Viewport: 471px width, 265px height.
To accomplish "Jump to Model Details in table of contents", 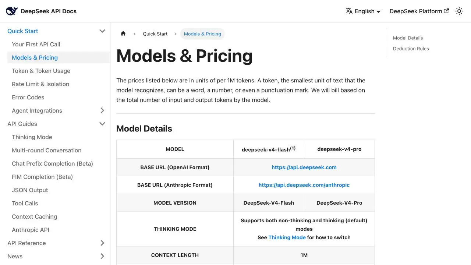I will click(x=408, y=38).
